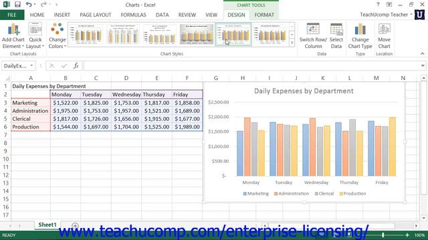This screenshot has width=428, height=240.
Task: Click the Administration row label cell
Action: click(x=31, y=111)
